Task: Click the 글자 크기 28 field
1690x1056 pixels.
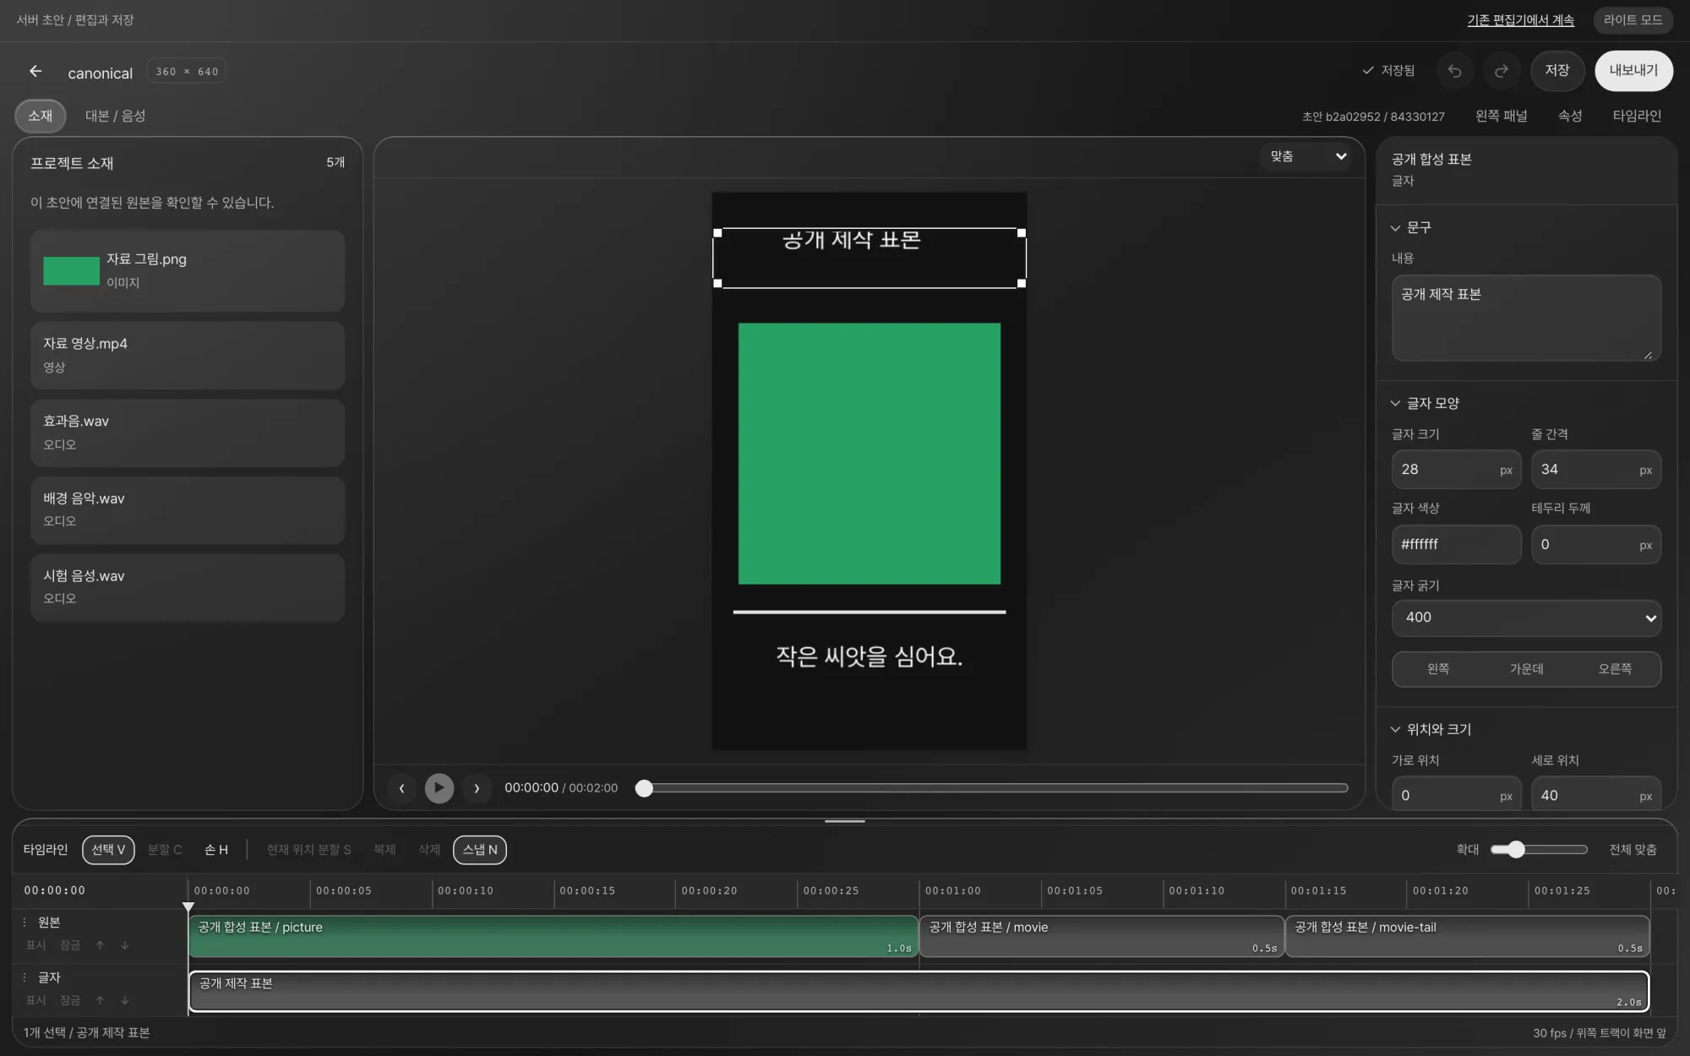Action: 1456,470
